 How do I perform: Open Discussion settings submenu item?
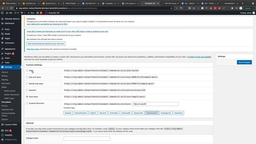click(6, 84)
